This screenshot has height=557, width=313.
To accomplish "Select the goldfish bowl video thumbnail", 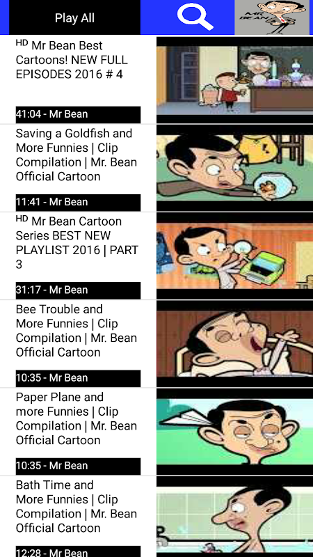I will pos(234,168).
